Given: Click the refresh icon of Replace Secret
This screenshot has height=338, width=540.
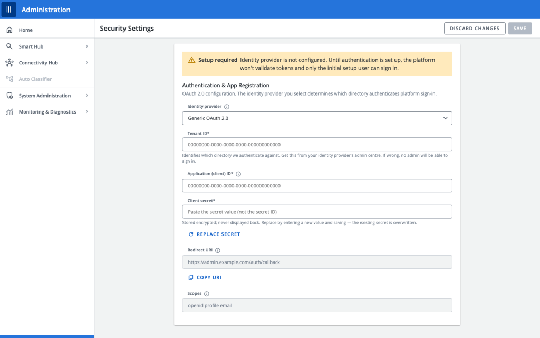Looking at the screenshot, I should tap(191, 234).
